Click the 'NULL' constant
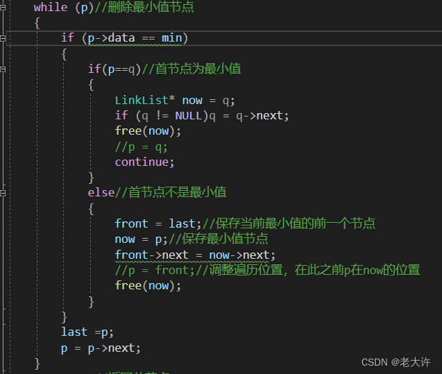 click(x=188, y=116)
